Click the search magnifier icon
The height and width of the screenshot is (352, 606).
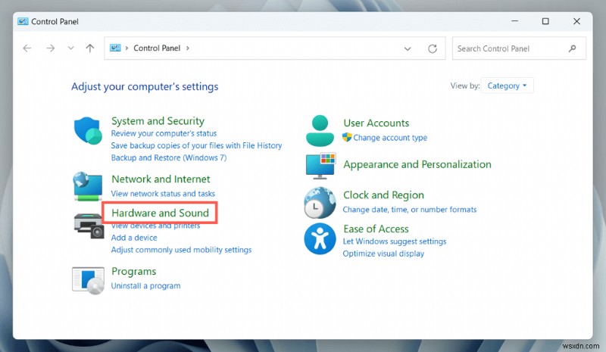coord(573,48)
